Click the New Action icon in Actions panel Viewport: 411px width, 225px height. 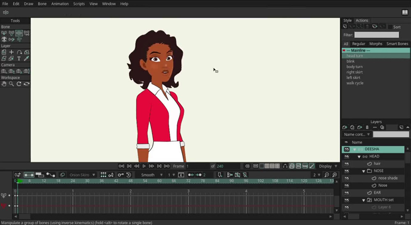coord(345,26)
